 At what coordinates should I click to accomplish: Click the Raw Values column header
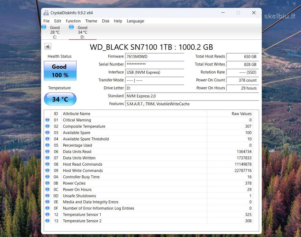(230, 113)
